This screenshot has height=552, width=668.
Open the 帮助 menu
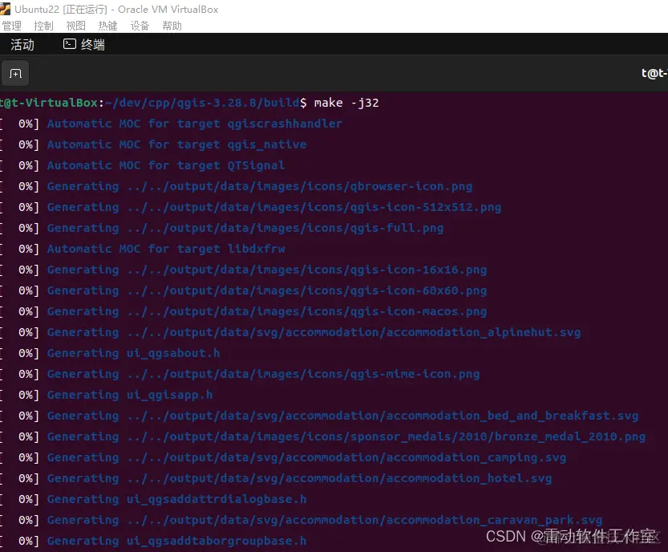pos(172,26)
